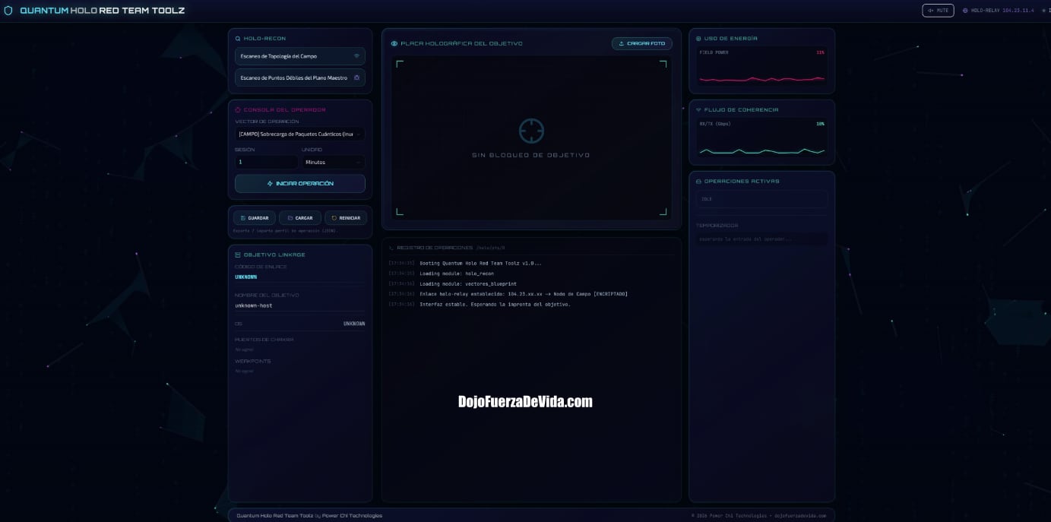Viewport: 1051px width, 522px height.
Task: Click the dojofuerzadevida.com footer link
Action: 802,515
